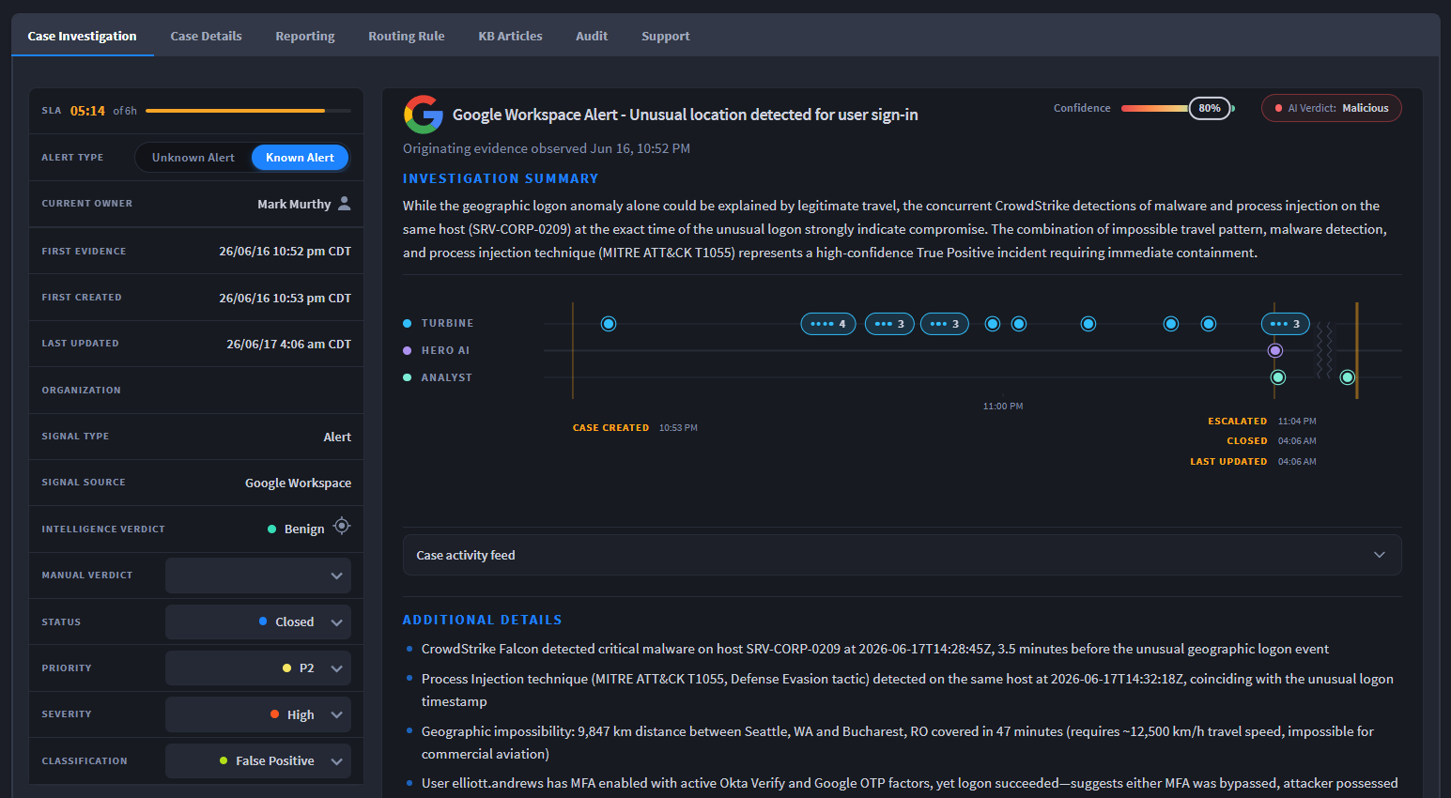Select the Known Alert toggle option
This screenshot has width=1451, height=798.
[300, 158]
